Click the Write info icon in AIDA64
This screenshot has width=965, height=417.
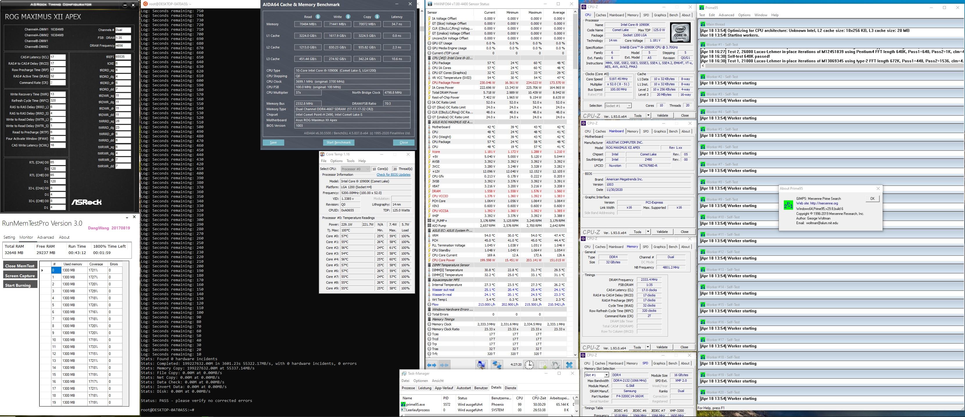[348, 17]
